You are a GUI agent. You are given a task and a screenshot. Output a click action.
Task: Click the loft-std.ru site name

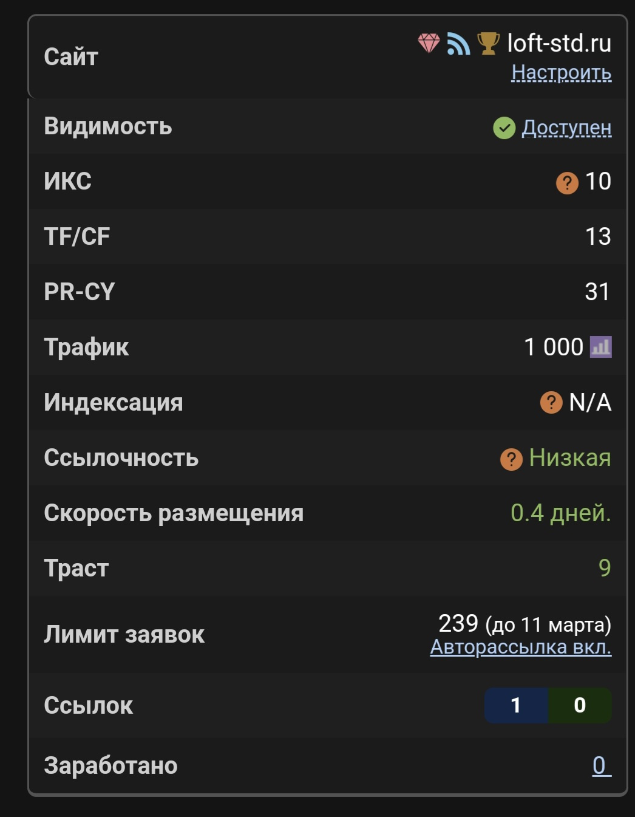pos(559,43)
